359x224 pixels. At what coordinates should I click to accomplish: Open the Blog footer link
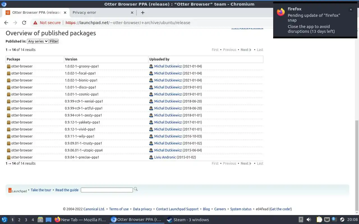(x=206, y=209)
